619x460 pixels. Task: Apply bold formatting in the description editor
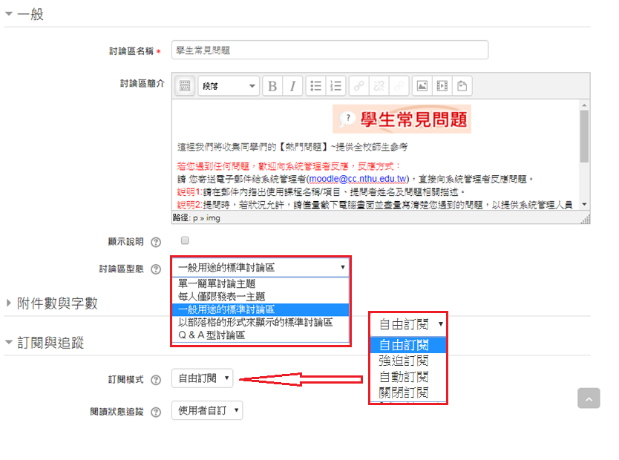coord(274,85)
